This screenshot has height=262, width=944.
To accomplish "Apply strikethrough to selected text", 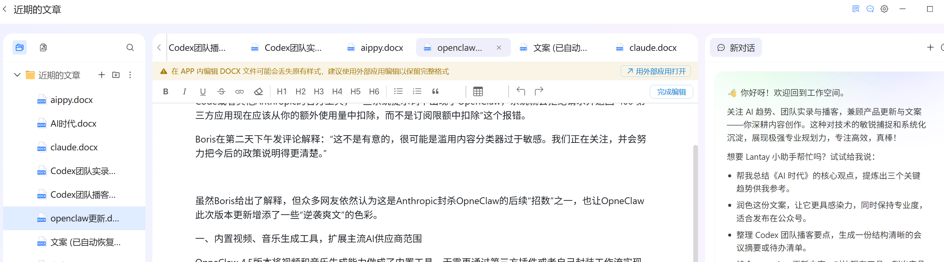I will 221,91.
